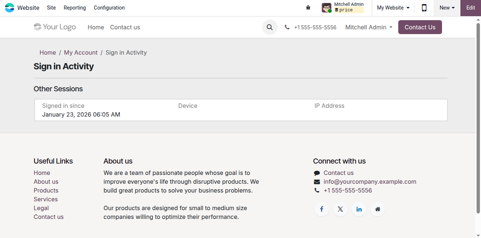Click the page vertical scrollbar
This screenshot has width=481, height=238.
[x=478, y=118]
